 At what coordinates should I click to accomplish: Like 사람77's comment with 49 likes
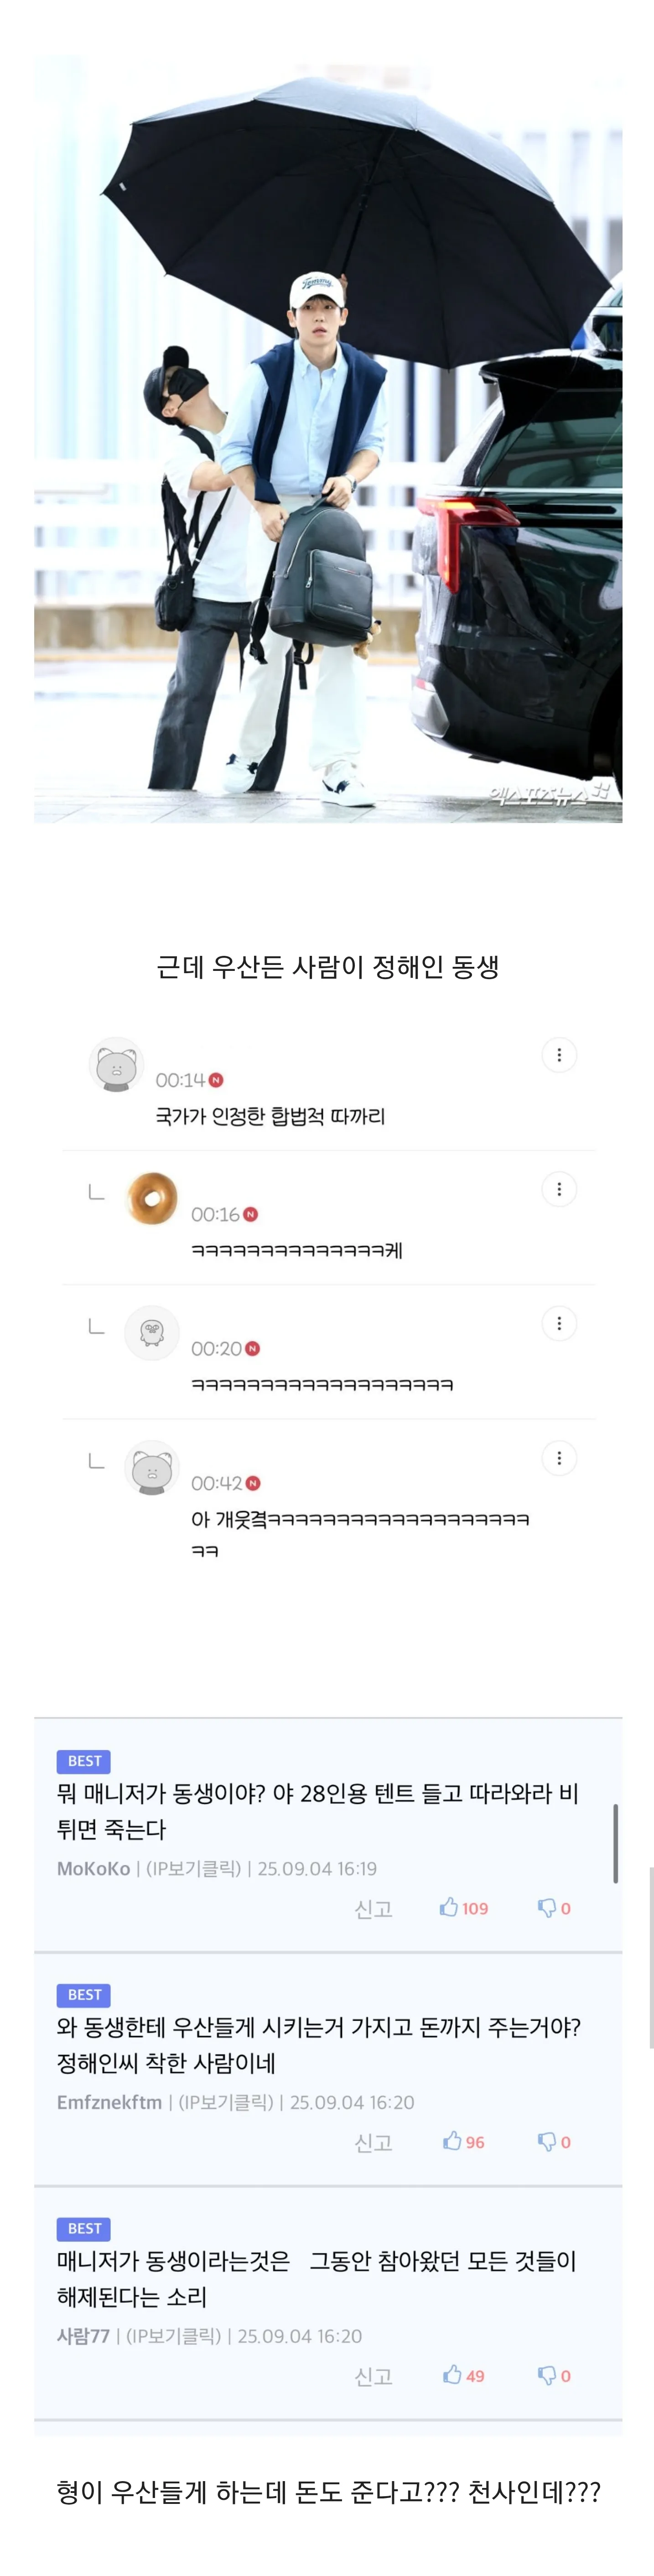tap(463, 2376)
